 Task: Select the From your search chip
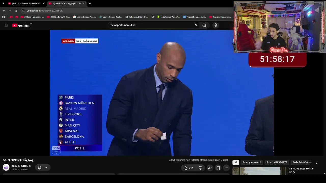pos(252,162)
